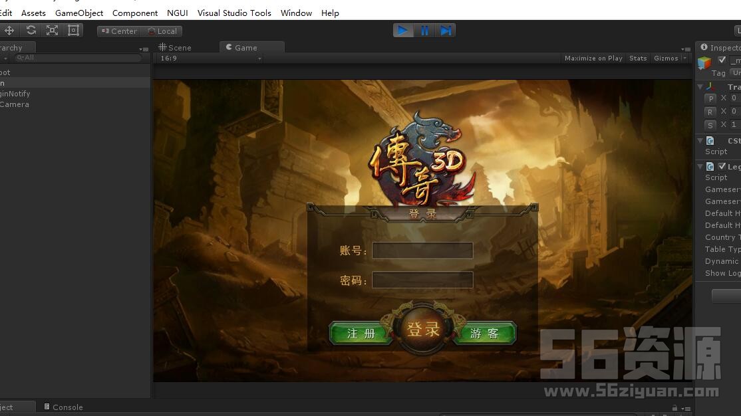This screenshot has width=741, height=416.
Task: Click the Stats button in Game view
Action: click(638, 58)
